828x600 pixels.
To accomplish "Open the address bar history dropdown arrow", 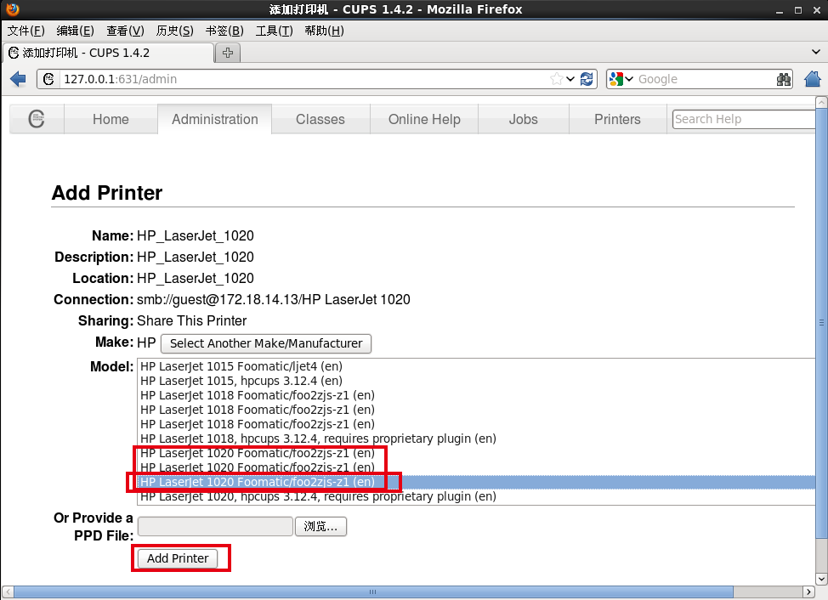I will click(570, 79).
